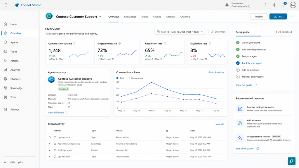Click the Version 1.3.0 detail cell

pyautogui.click(x=122, y=150)
